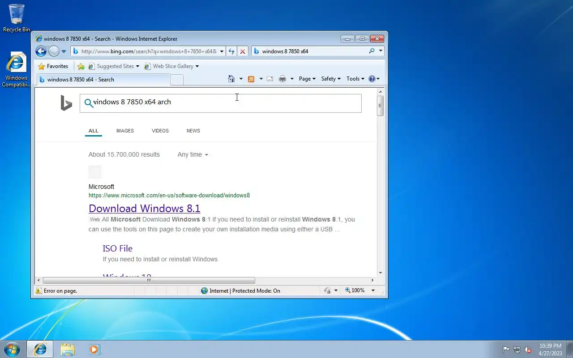Click the scroll down arrow of page

tap(380, 273)
